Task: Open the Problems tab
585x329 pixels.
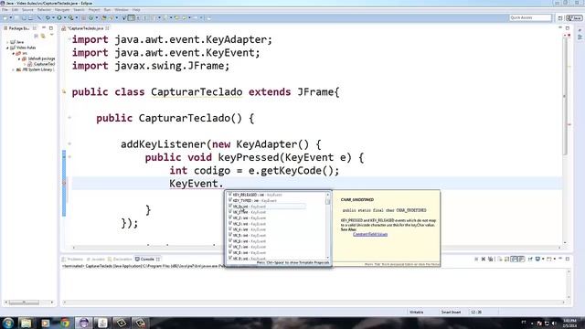Action: pos(75,259)
